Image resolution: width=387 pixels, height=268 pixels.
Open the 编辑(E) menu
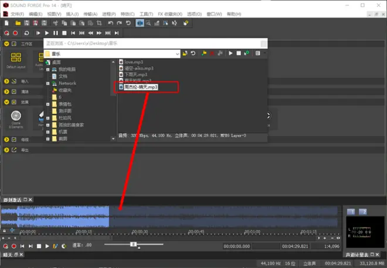coord(36,14)
